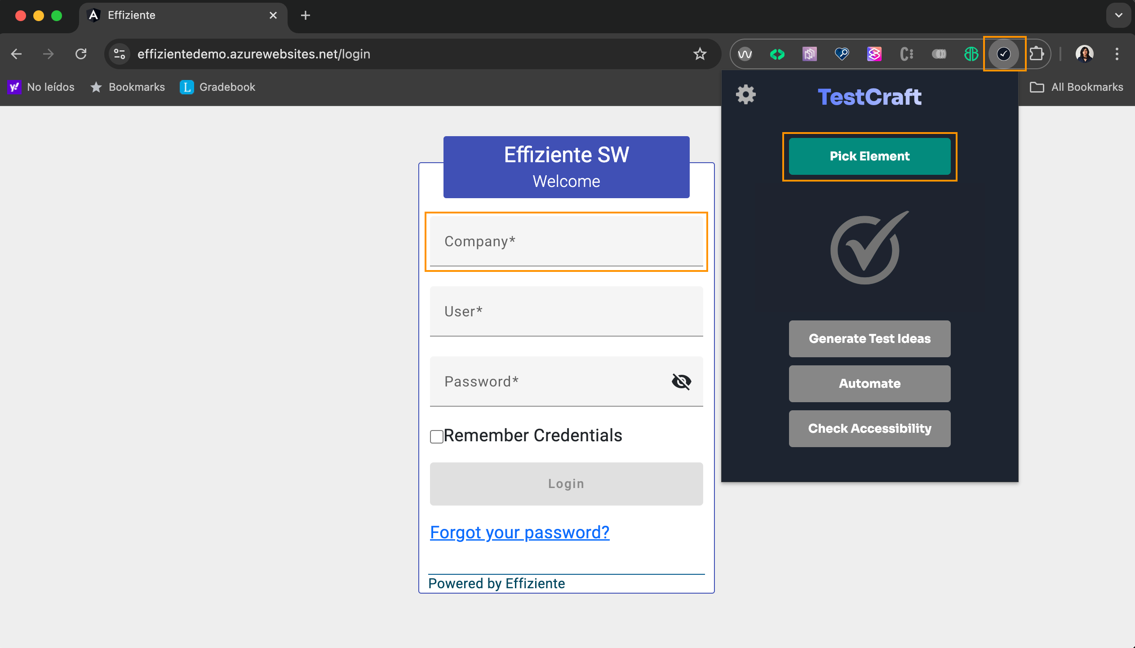
Task: Open the user profile avatar
Action: [x=1085, y=54]
